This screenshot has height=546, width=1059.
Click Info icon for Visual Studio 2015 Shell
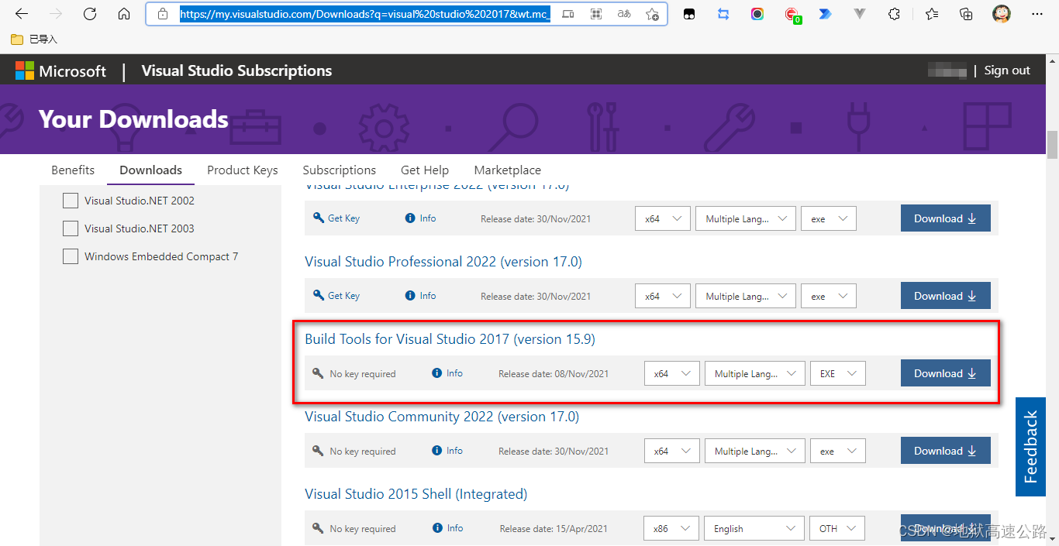(438, 528)
